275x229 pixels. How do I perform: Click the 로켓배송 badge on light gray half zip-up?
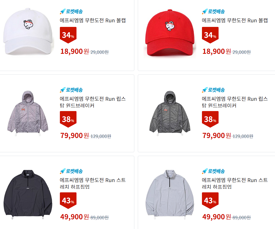click(x=213, y=171)
